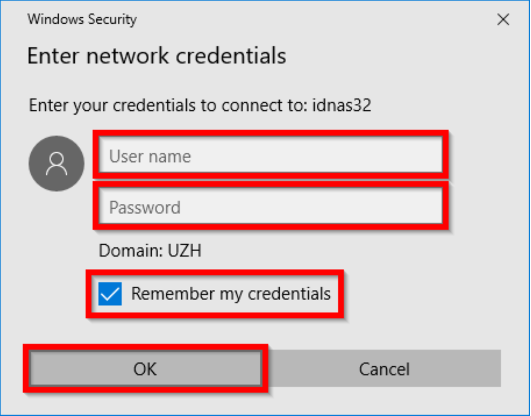This screenshot has height=416, width=531.
Task: Click the person silhouette in the gray circle
Action: point(56,163)
